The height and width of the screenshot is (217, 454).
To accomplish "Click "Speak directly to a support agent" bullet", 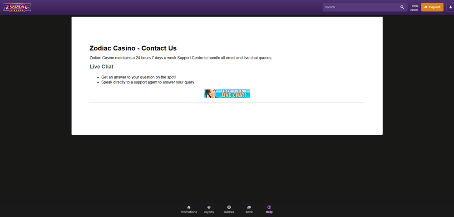I will tap(148, 82).
